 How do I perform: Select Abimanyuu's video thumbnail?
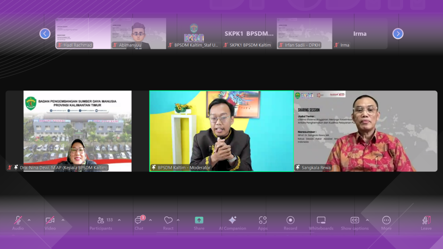point(138,34)
